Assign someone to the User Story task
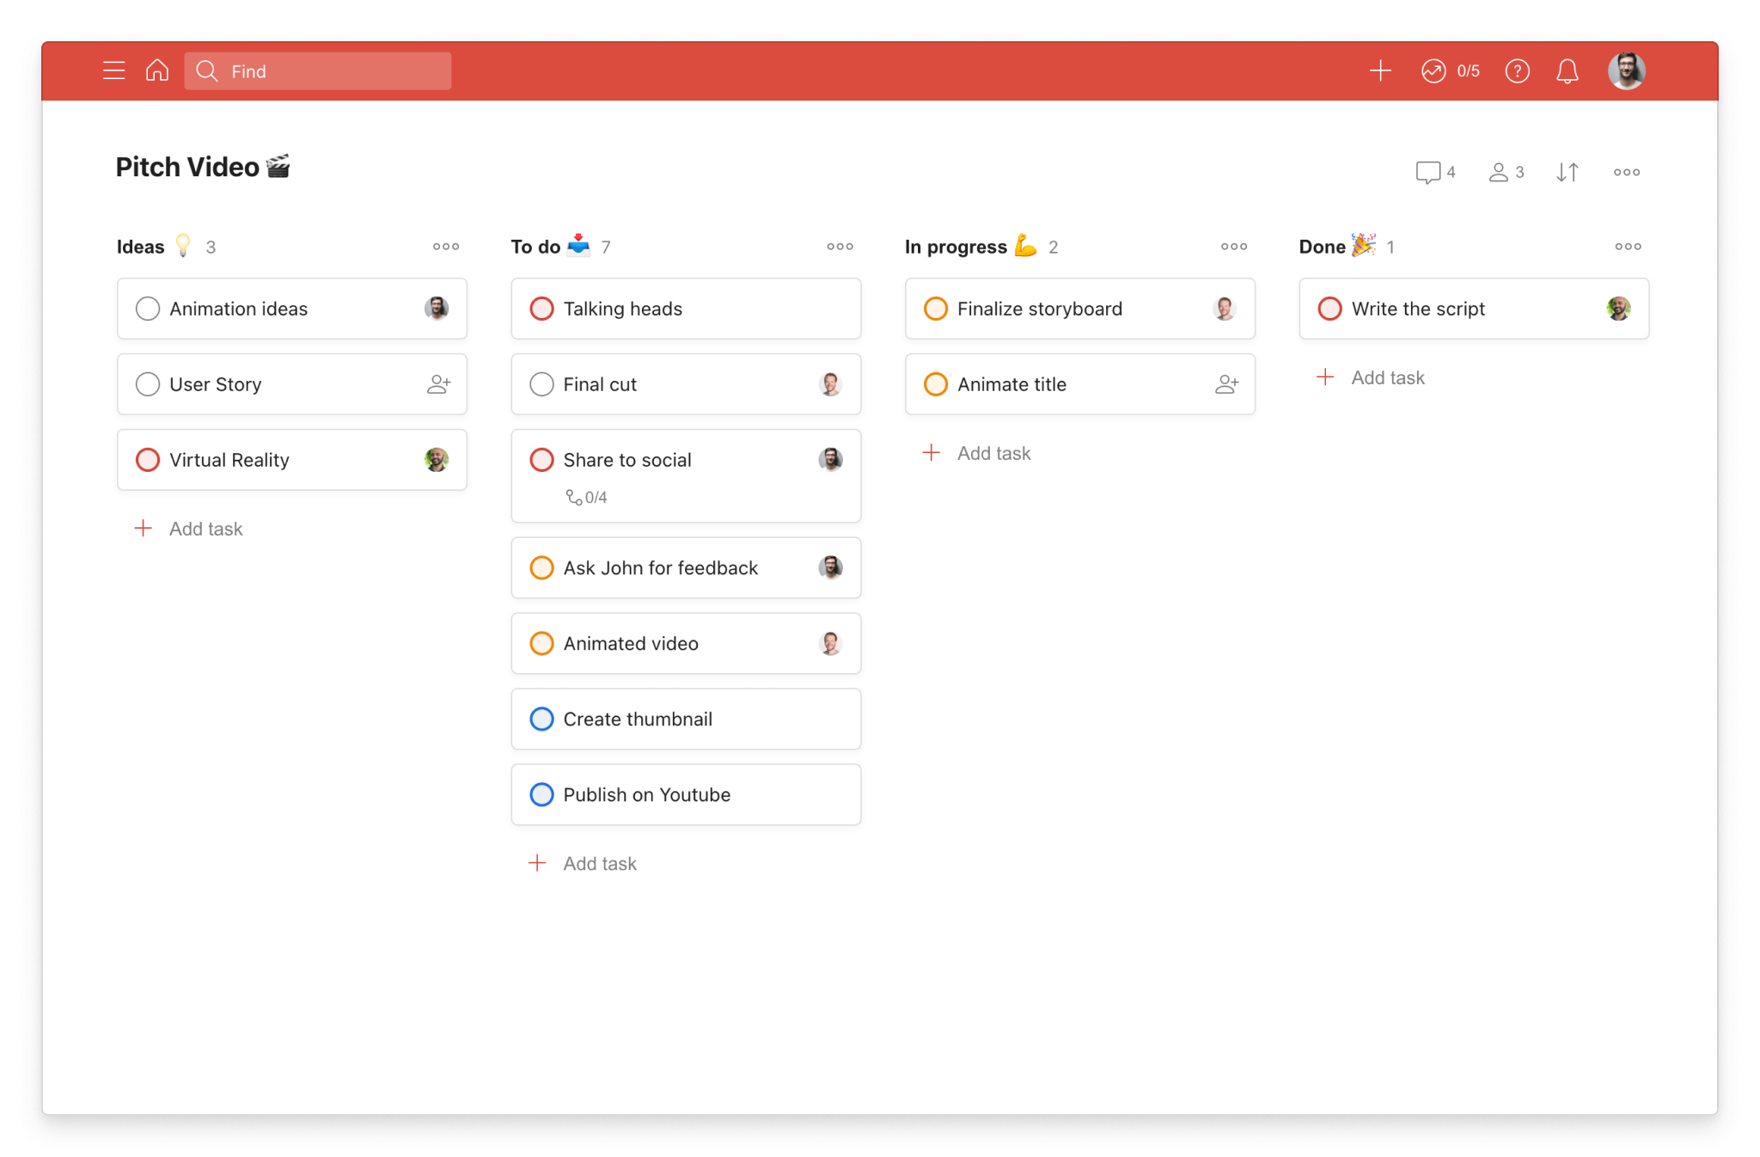This screenshot has width=1760, height=1157. coord(438,384)
